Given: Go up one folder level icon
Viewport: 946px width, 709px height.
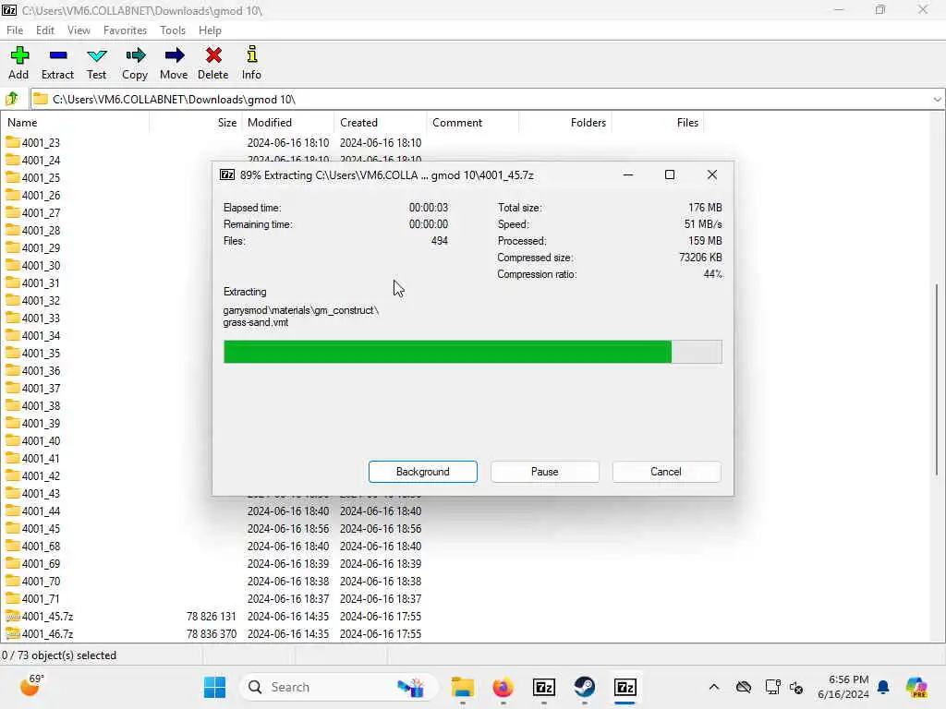Looking at the screenshot, I should (12, 99).
